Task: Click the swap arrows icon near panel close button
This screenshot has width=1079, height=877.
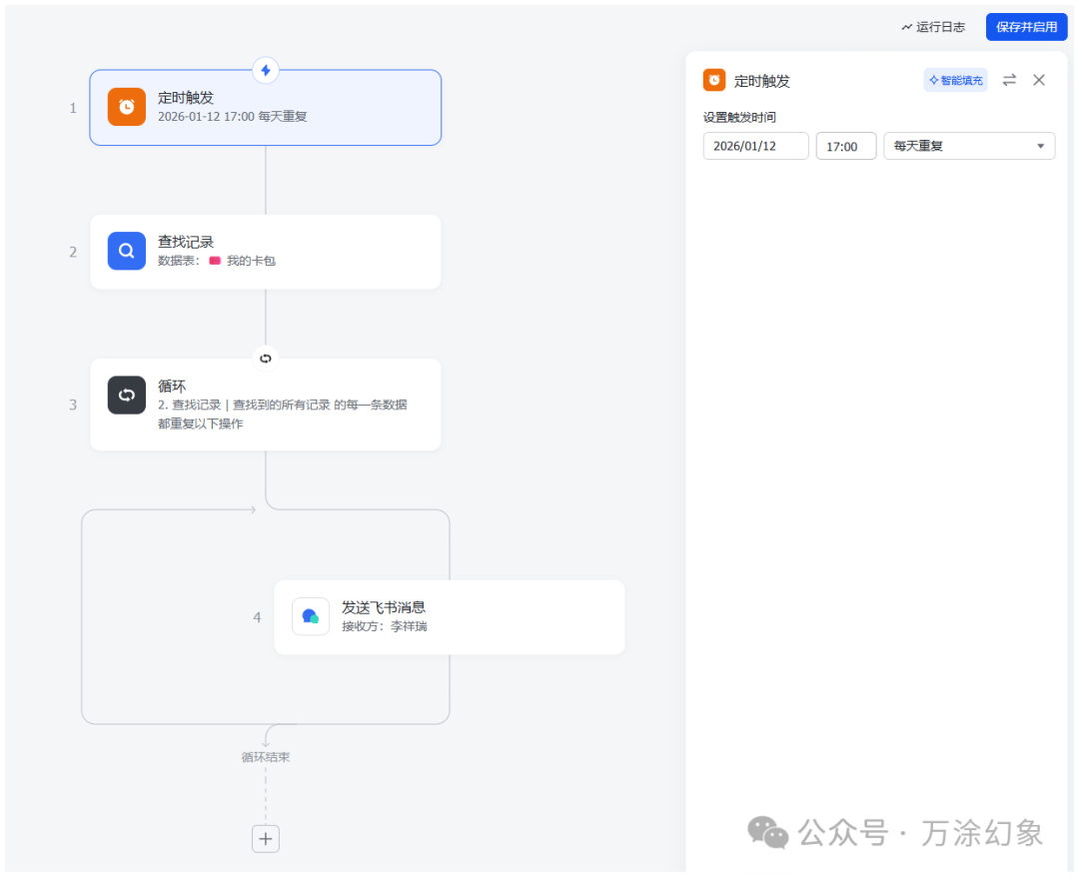Action: (1008, 80)
